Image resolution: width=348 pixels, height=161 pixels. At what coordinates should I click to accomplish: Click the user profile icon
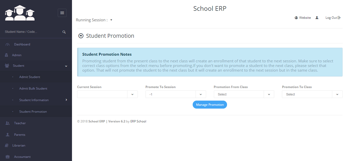(x=317, y=18)
